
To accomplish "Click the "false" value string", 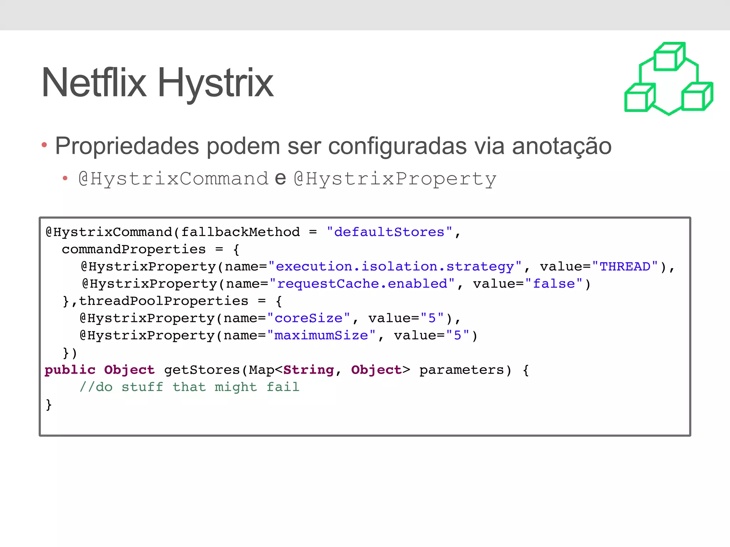I will click(554, 283).
